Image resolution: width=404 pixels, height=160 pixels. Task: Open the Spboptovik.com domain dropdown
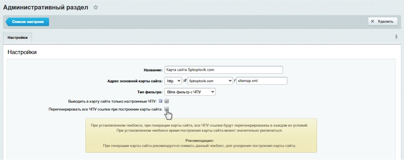(x=210, y=81)
